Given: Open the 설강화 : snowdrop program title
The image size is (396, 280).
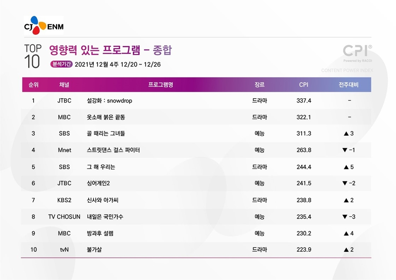Looking at the screenshot, I should tap(109, 101).
